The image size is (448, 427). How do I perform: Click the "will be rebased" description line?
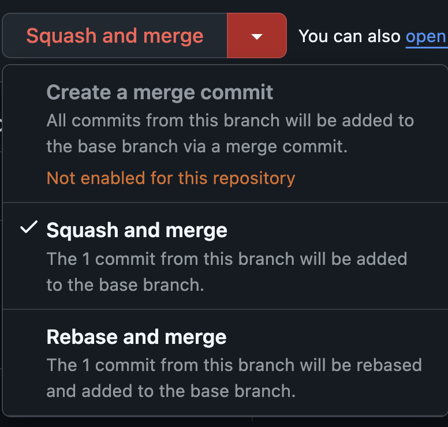tap(234, 365)
